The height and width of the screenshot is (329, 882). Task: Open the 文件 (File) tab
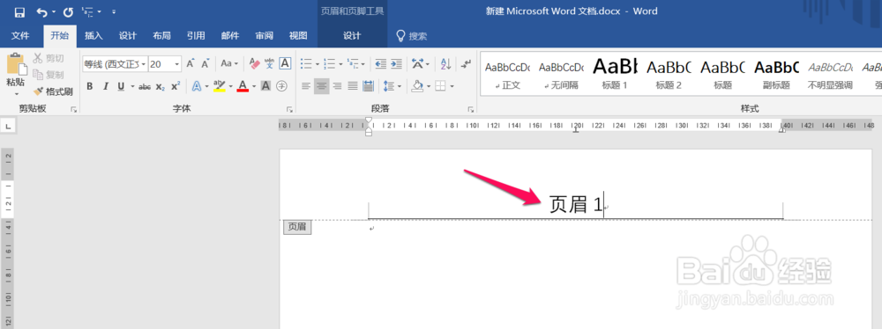[x=21, y=36]
